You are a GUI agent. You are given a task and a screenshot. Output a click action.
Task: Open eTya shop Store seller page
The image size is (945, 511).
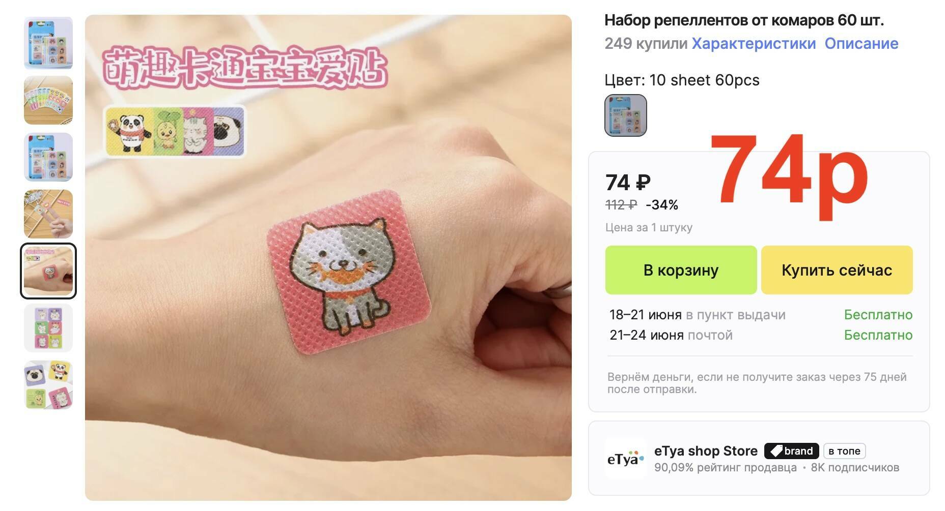click(706, 451)
